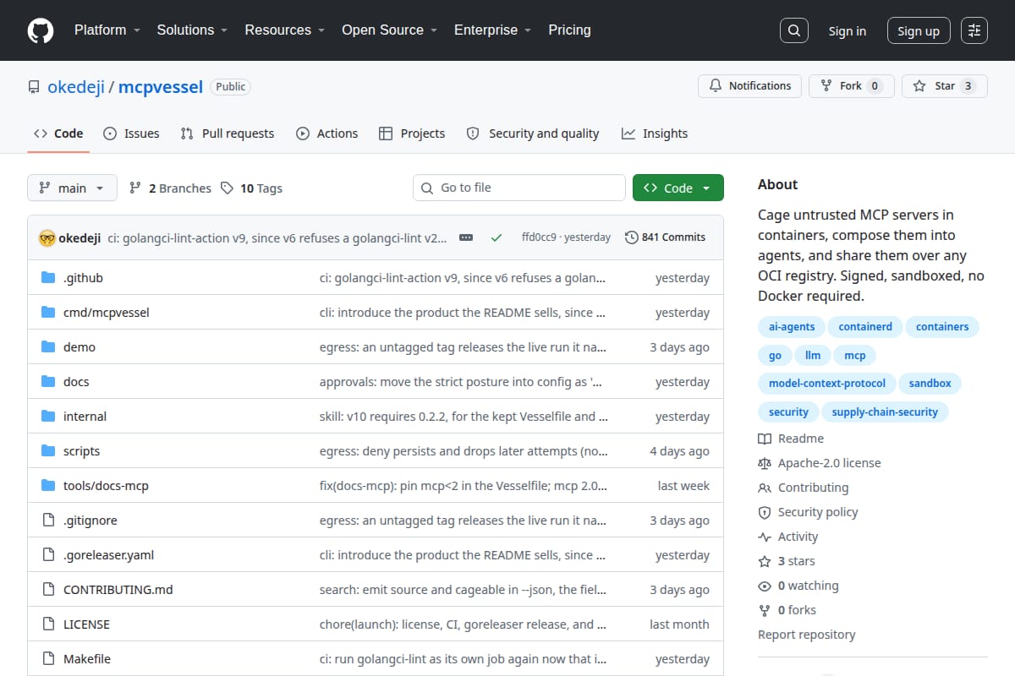The width and height of the screenshot is (1015, 676).
Task: Click okedeji's avatar in latest commit
Action: tap(47, 237)
